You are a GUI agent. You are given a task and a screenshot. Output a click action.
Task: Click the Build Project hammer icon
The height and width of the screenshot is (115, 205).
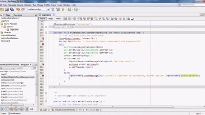[x=53, y=9]
